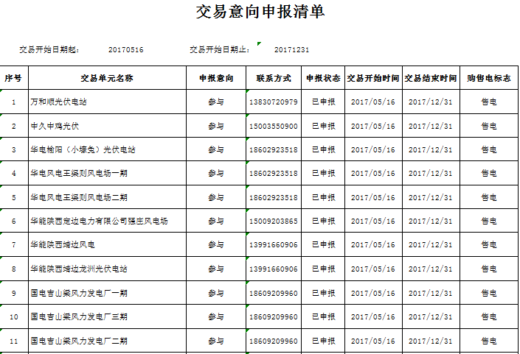This screenshot has width=520, height=354.
Task: Click the 交易结束时间 column header
Action: click(431, 78)
